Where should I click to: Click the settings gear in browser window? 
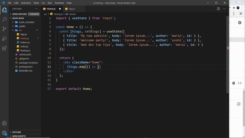click(240, 23)
